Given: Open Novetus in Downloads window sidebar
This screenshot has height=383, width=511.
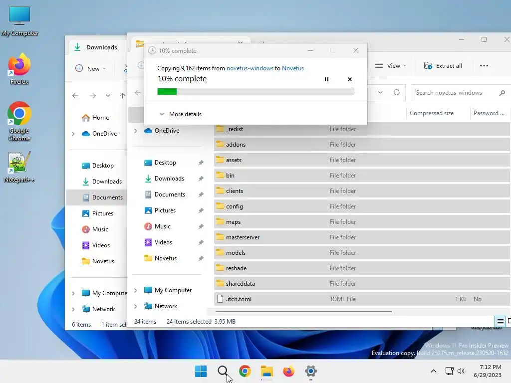Looking at the screenshot, I should pos(98,261).
